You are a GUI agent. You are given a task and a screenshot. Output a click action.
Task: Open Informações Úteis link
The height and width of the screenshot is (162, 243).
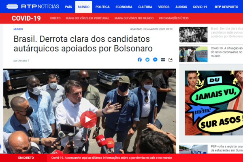pos(174,18)
